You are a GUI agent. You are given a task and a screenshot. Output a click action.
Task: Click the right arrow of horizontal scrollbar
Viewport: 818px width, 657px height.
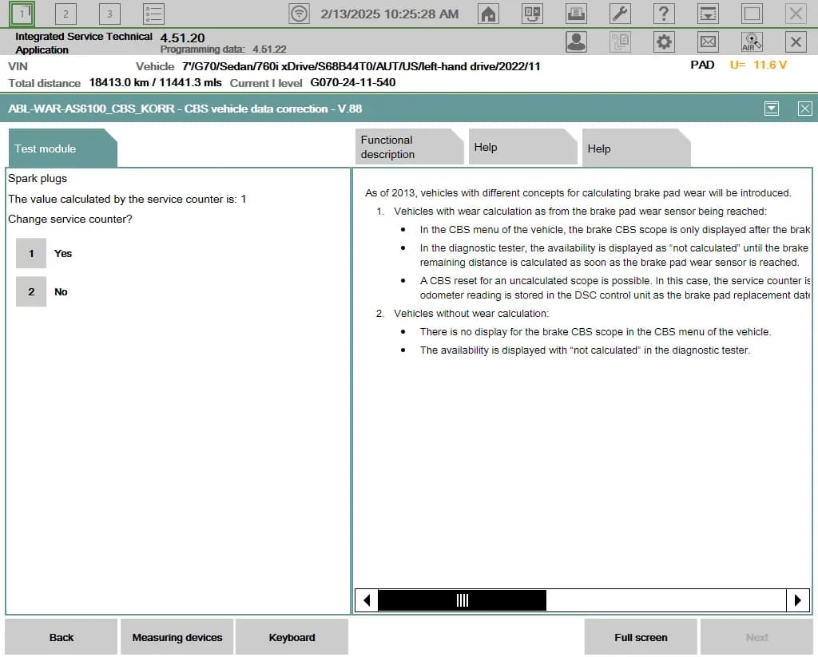[x=798, y=600]
